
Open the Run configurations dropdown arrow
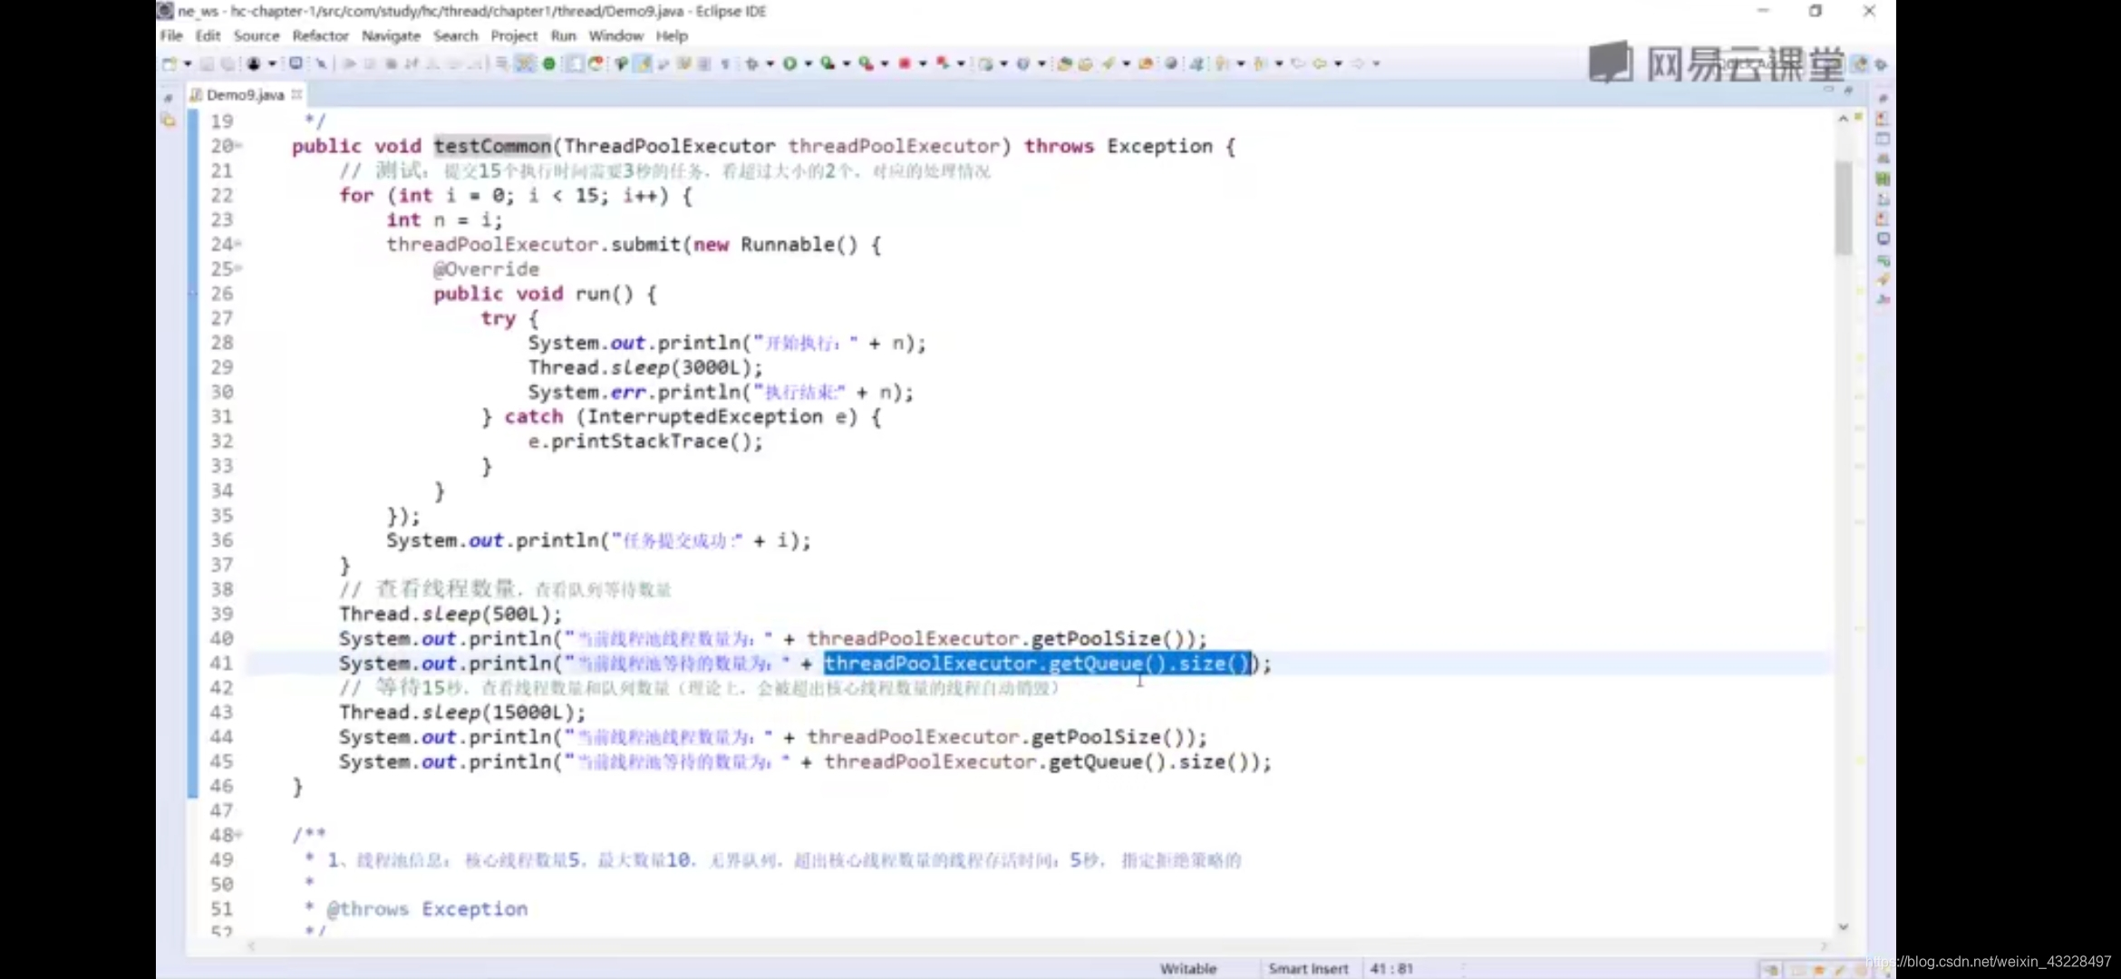pos(809,63)
